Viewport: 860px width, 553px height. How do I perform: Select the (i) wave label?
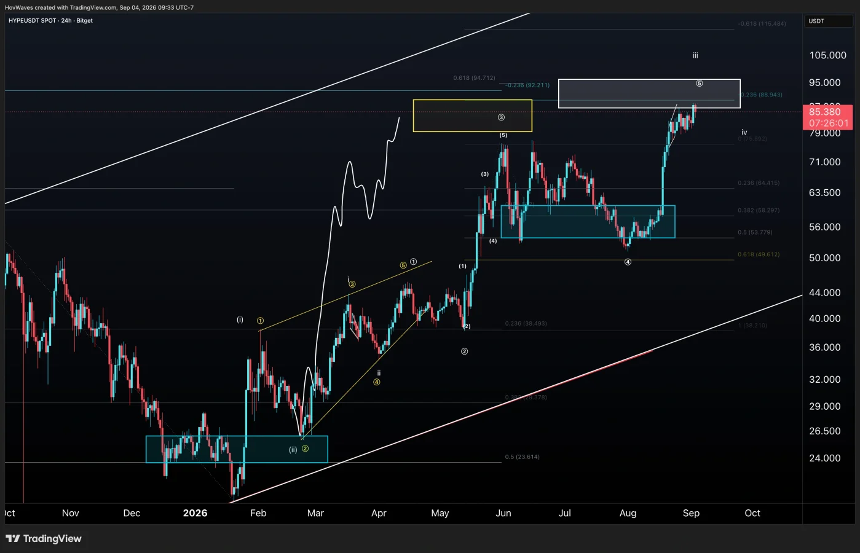(240, 320)
